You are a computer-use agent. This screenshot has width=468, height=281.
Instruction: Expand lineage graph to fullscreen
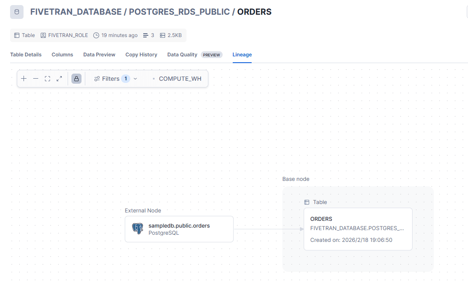tap(59, 79)
